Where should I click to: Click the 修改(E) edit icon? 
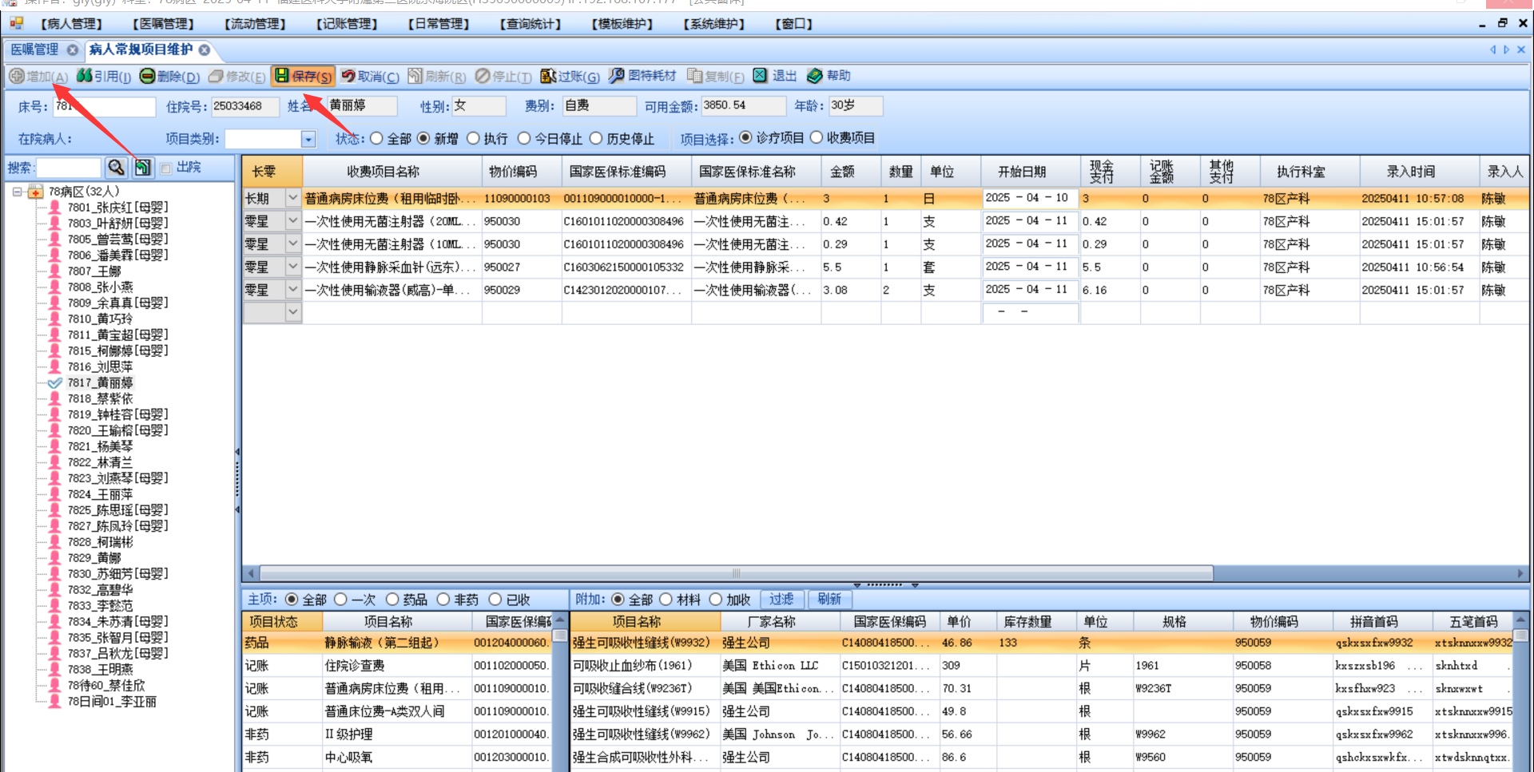coord(216,76)
